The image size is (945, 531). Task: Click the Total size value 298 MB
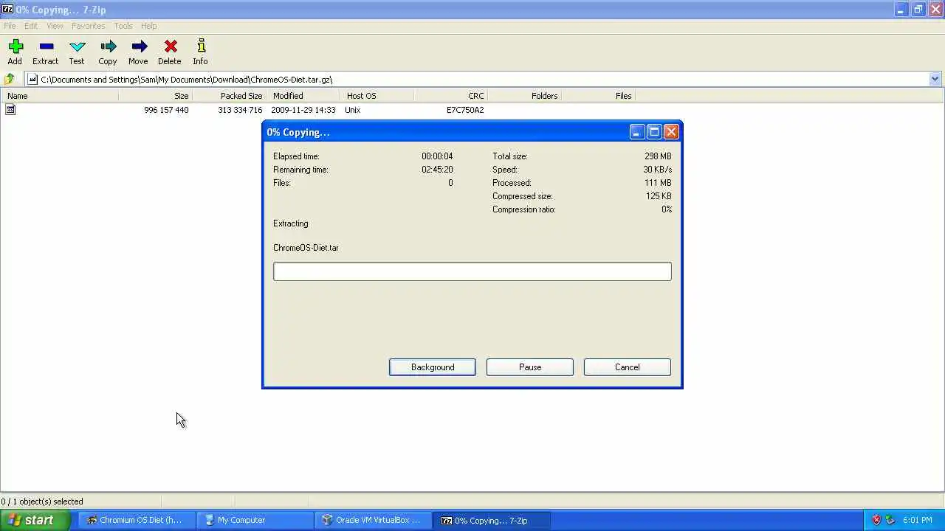coord(658,156)
